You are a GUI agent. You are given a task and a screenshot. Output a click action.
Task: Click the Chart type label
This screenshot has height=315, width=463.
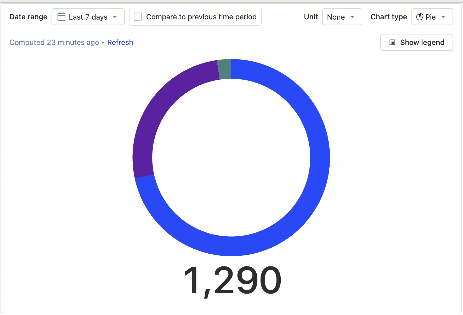pyautogui.click(x=389, y=17)
